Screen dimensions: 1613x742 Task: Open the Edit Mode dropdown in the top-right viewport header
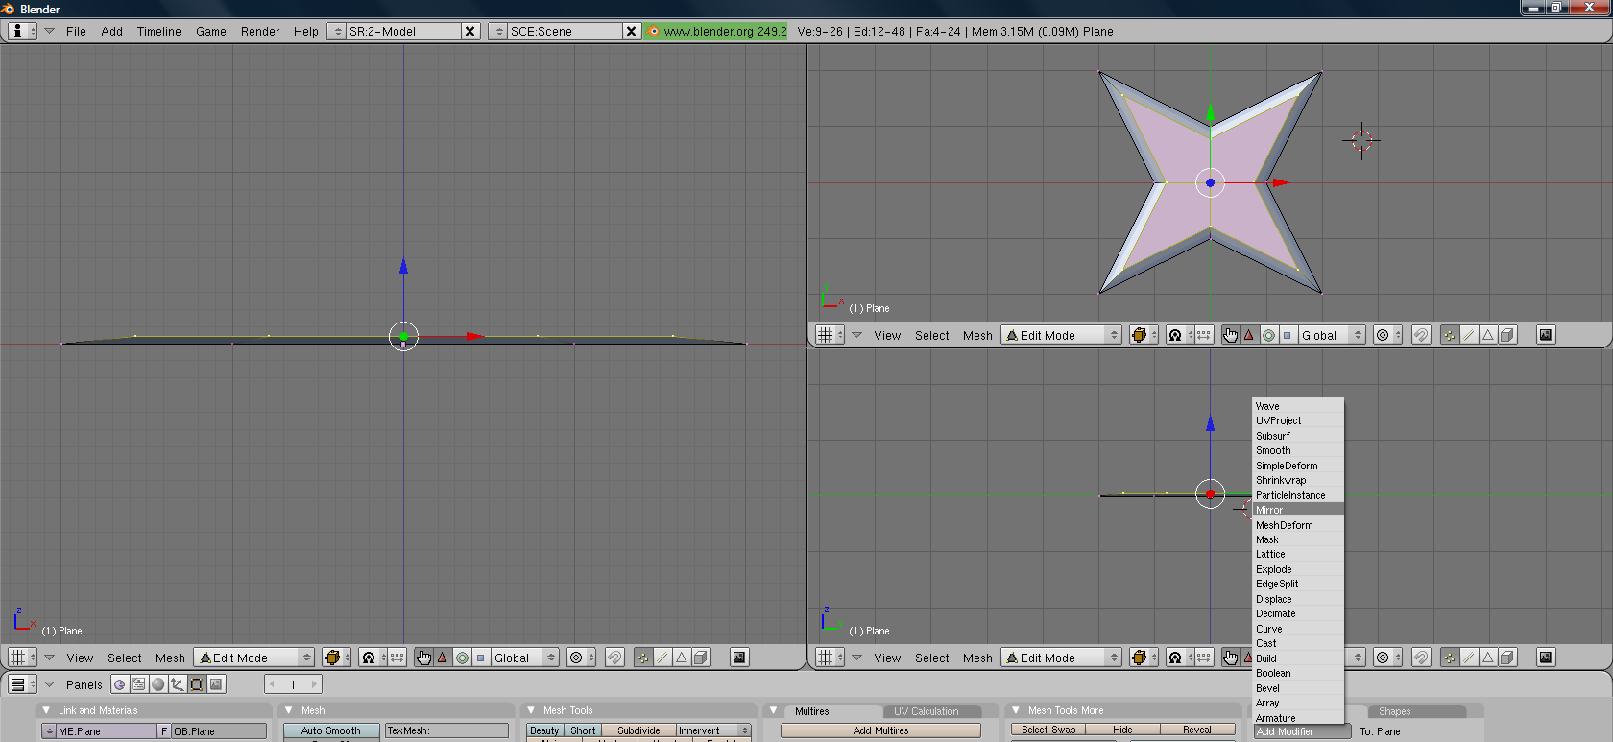click(x=1062, y=335)
